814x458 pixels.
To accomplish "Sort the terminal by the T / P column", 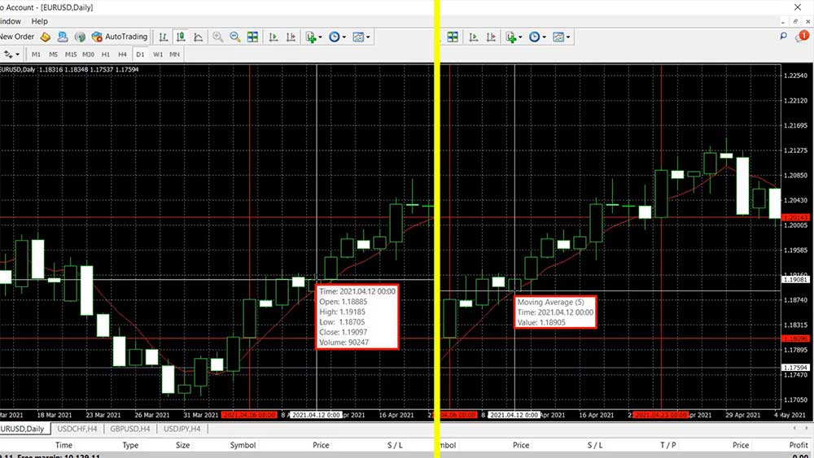I will pyautogui.click(x=668, y=445).
